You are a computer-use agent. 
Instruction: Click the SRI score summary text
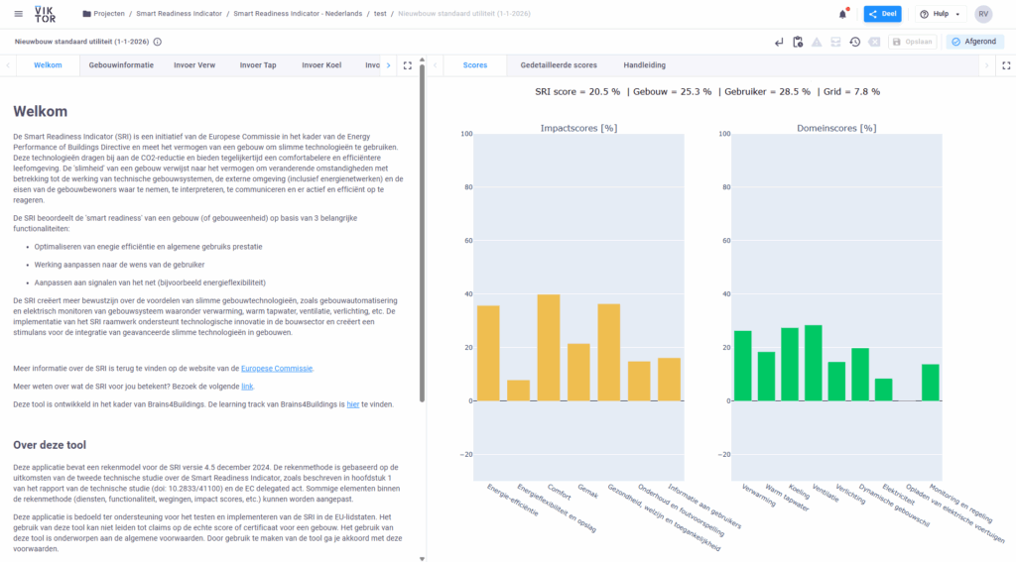coord(707,92)
